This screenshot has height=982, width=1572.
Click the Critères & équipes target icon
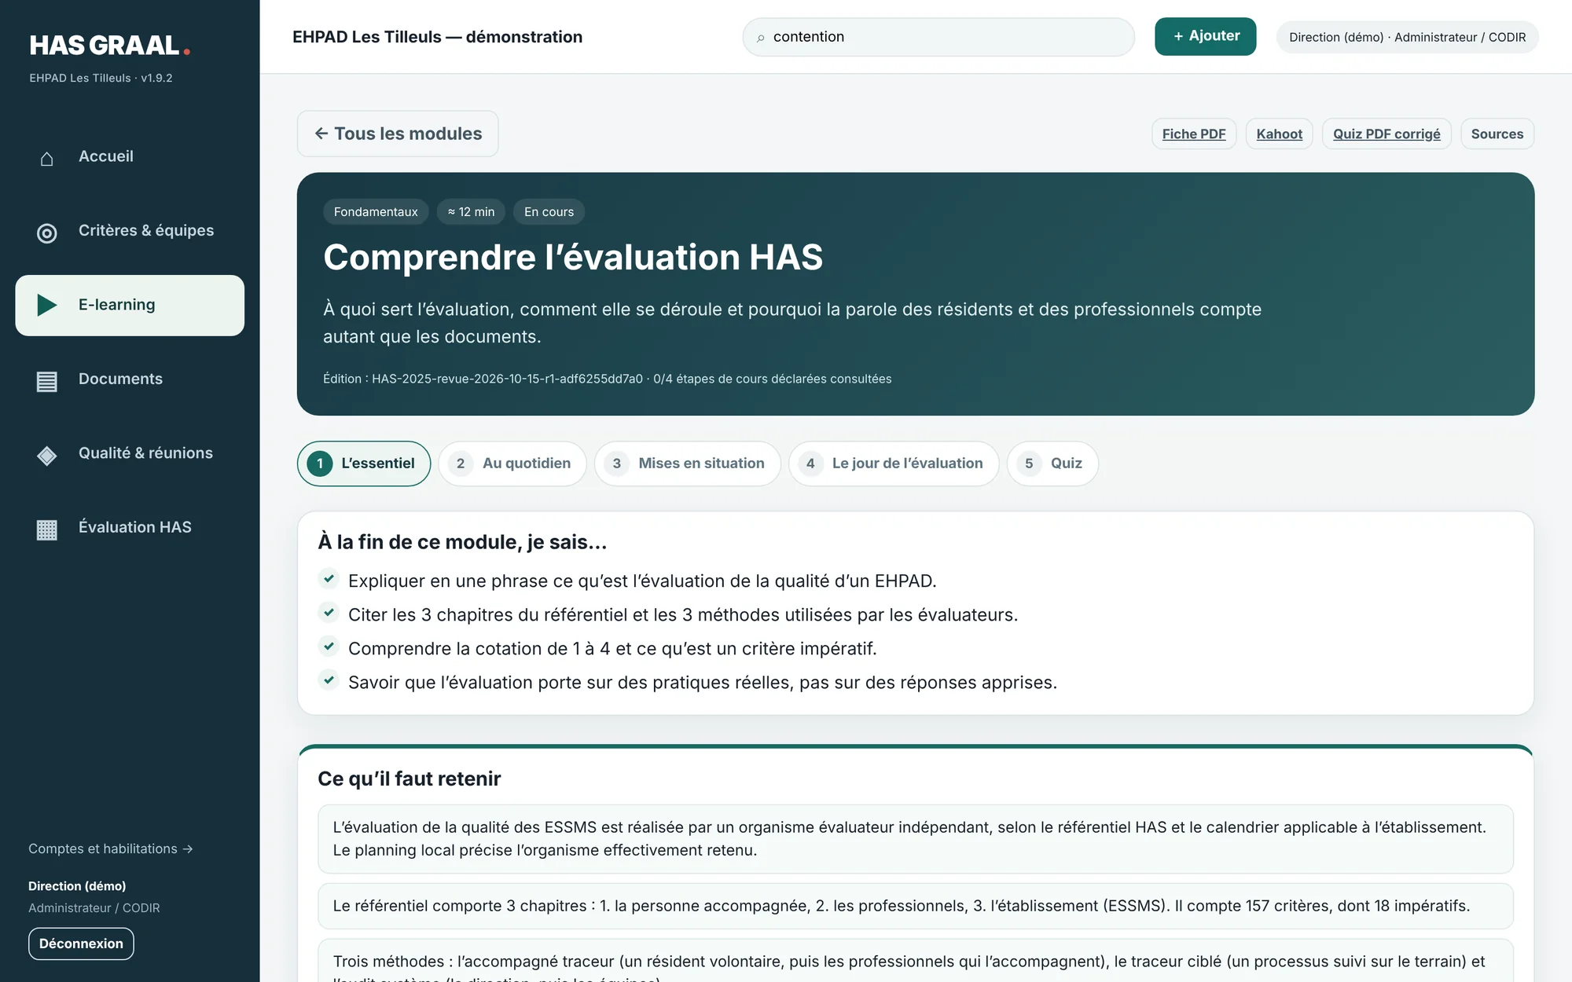(x=47, y=233)
